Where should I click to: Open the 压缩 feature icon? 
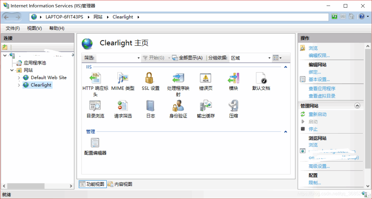233,106
